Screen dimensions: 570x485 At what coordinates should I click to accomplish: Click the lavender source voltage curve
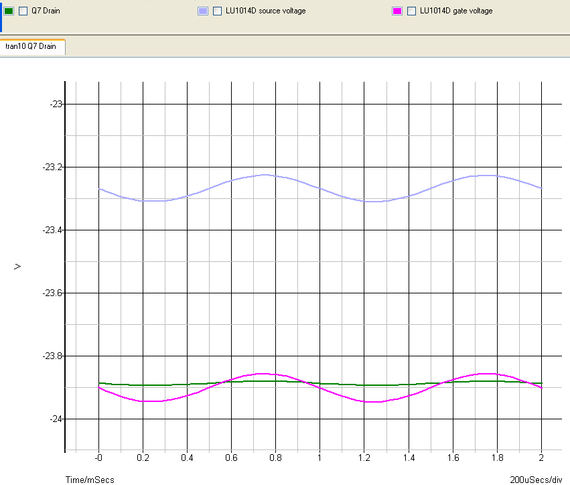click(x=320, y=188)
